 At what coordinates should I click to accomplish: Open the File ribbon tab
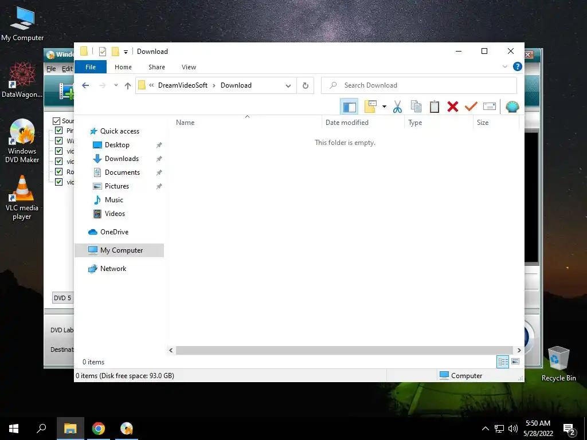91,67
